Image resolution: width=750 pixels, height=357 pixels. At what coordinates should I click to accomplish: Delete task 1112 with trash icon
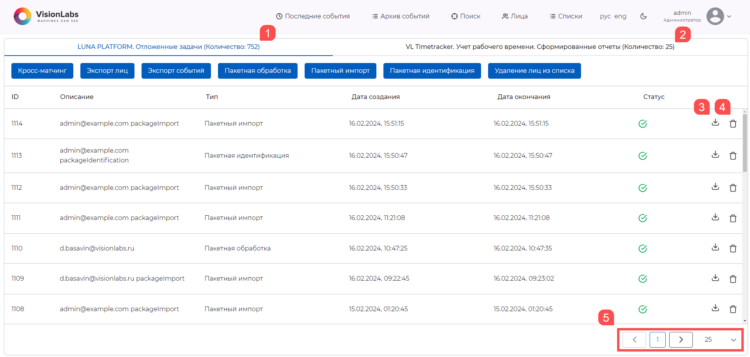(x=733, y=188)
